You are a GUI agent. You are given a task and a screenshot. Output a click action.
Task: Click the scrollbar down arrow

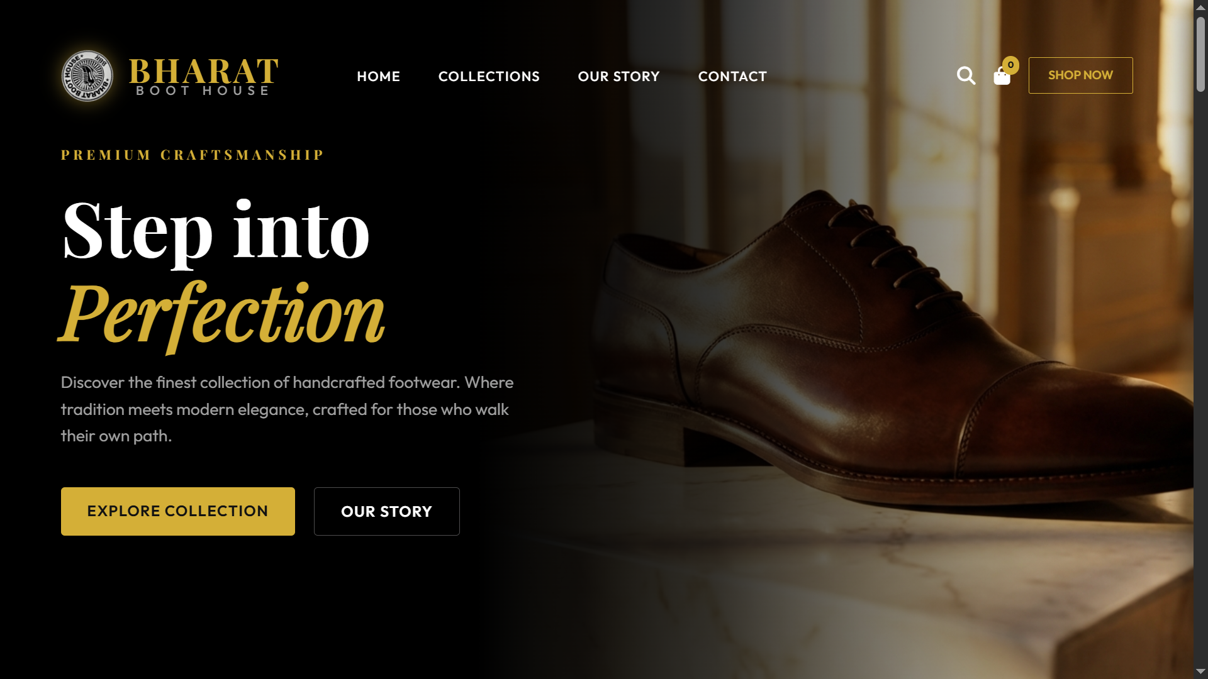(1200, 671)
